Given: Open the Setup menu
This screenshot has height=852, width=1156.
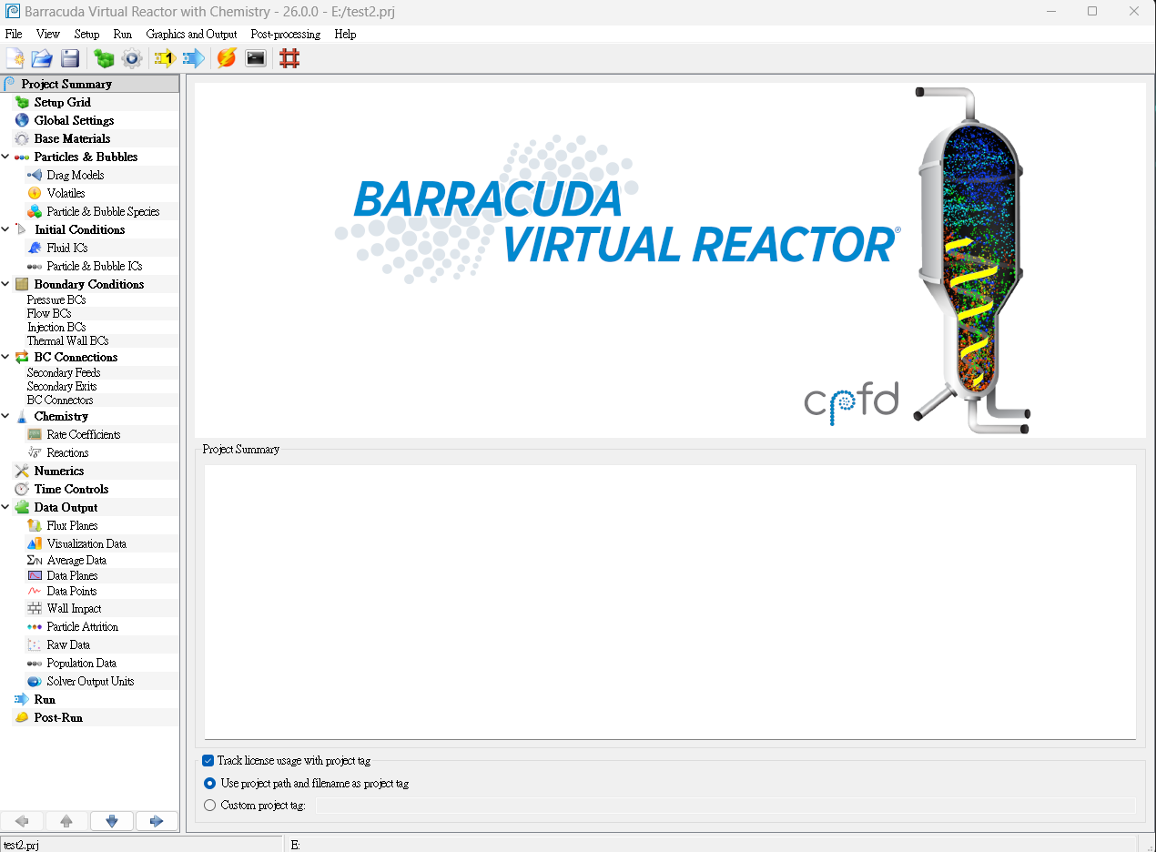Looking at the screenshot, I should [86, 34].
